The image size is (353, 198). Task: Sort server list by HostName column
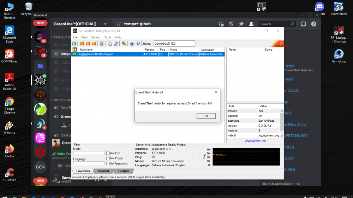110,50
